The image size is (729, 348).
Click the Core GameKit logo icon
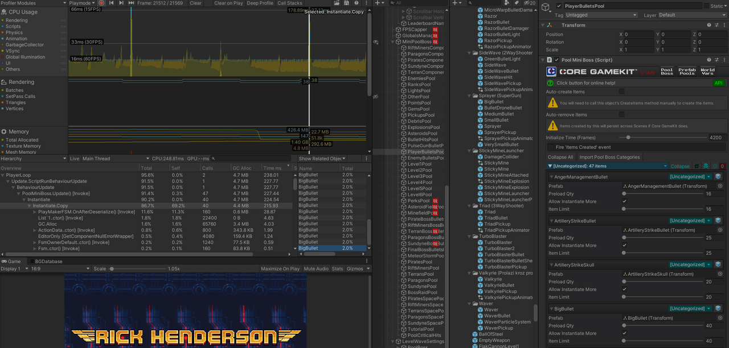(x=551, y=72)
